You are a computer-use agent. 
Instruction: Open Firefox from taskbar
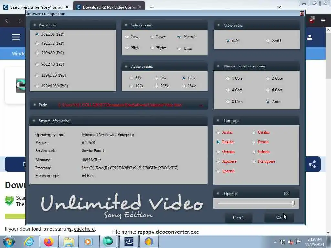[x=48, y=242]
